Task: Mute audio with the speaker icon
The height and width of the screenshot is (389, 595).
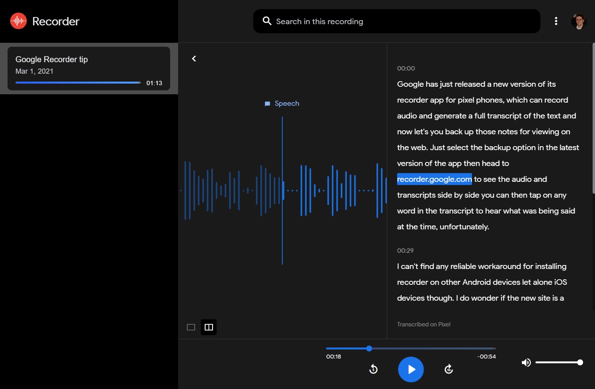Action: pyautogui.click(x=526, y=362)
